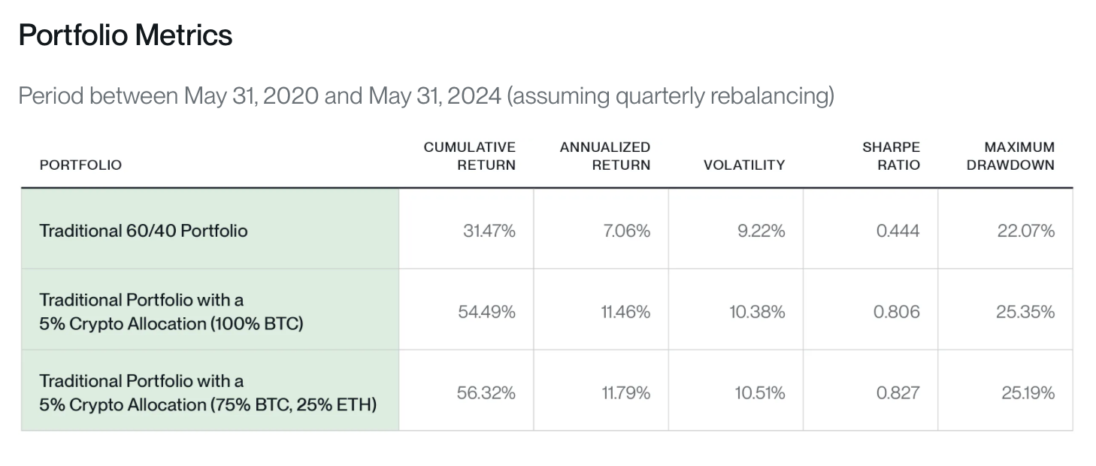Select the 75% BTC, 25% ETH row label
Screen dimensions: 1096x466
tap(207, 393)
